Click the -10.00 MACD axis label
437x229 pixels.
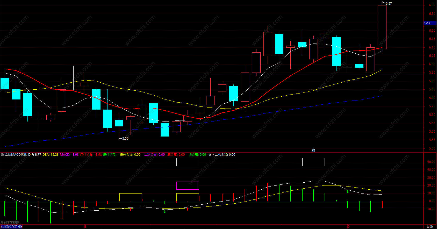(x=431, y=209)
